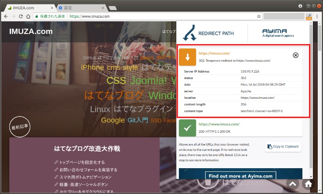Click the scroll-to-top chevron button

[x=293, y=184]
